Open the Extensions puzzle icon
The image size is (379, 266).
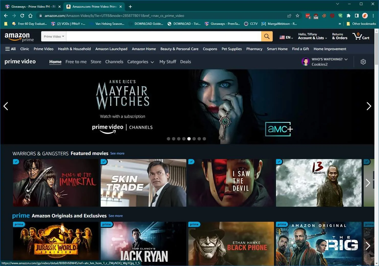tap(349, 16)
